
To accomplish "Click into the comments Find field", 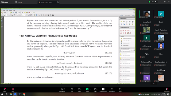I will click(124, 50).
